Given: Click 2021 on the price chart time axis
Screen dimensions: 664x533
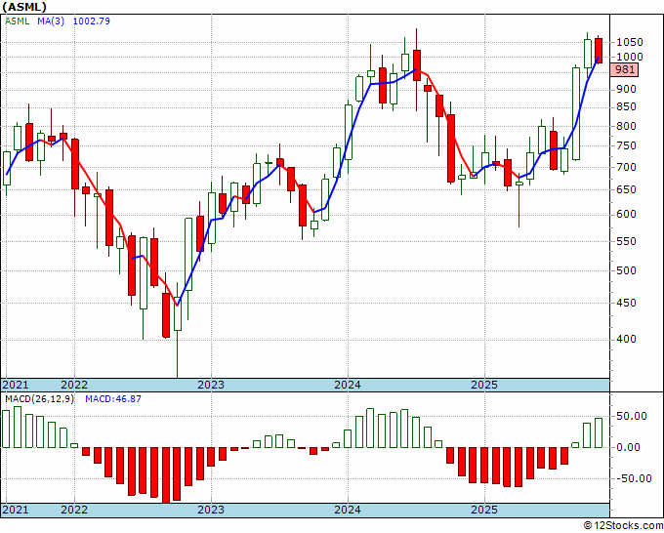Looking at the screenshot, I should [16, 385].
